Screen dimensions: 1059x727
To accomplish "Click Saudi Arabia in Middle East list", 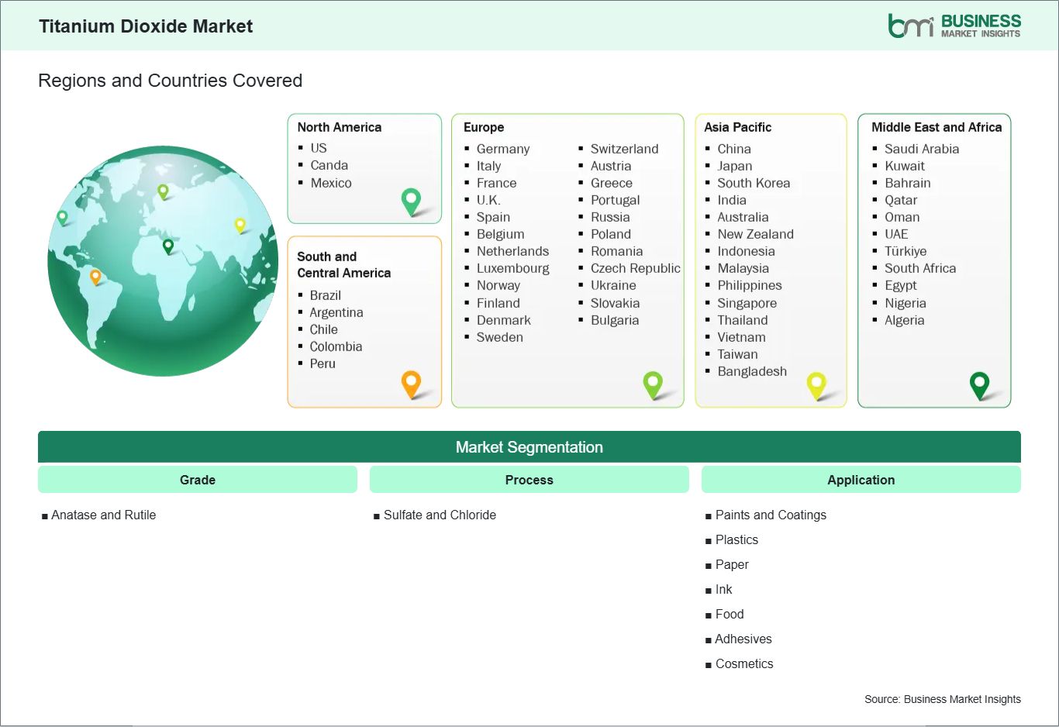I will coord(921,149).
